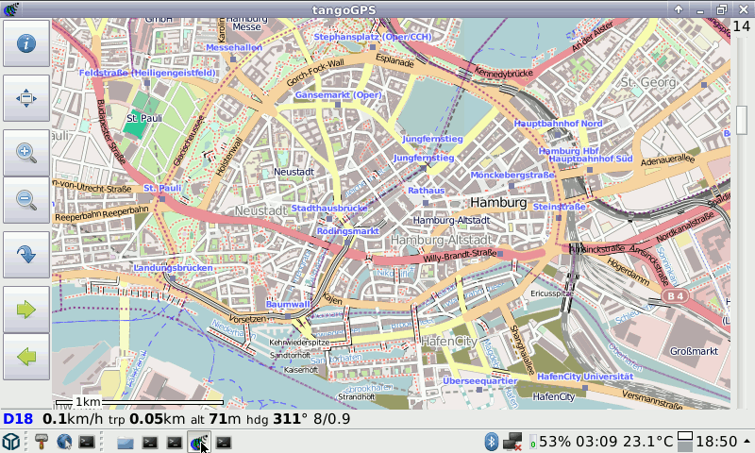Open the network status tray icon
Screen dimensions: 755x453
point(512,442)
